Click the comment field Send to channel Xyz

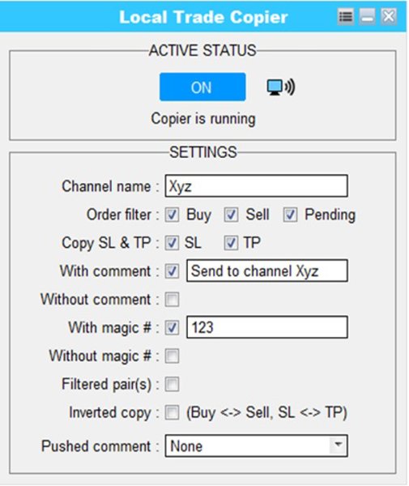(x=266, y=271)
